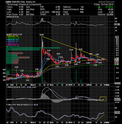Viewport: 122px width, 124px height.
Task: Click the 2.65 price label near November
Action: (37, 69)
